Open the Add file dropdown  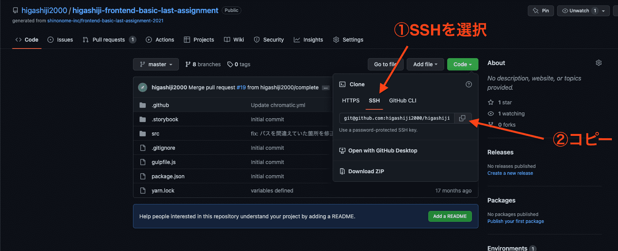(425, 64)
